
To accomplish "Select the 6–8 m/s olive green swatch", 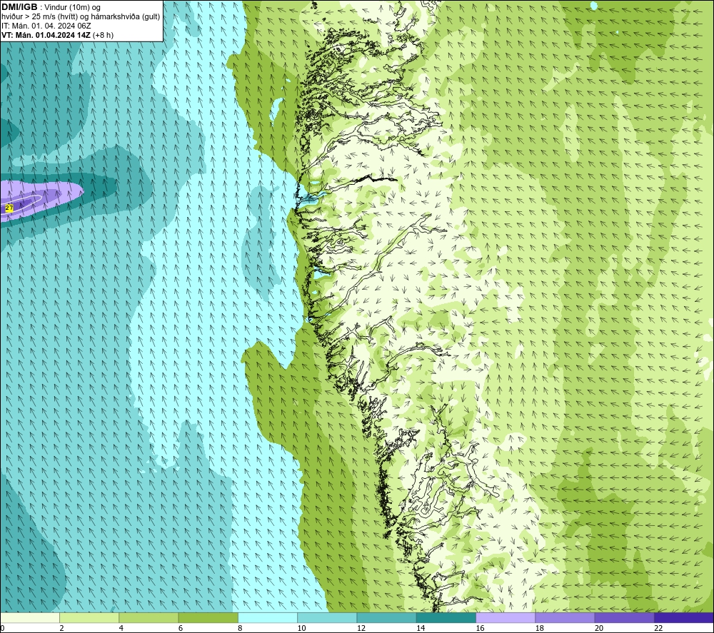I will pyautogui.click(x=208, y=617).
